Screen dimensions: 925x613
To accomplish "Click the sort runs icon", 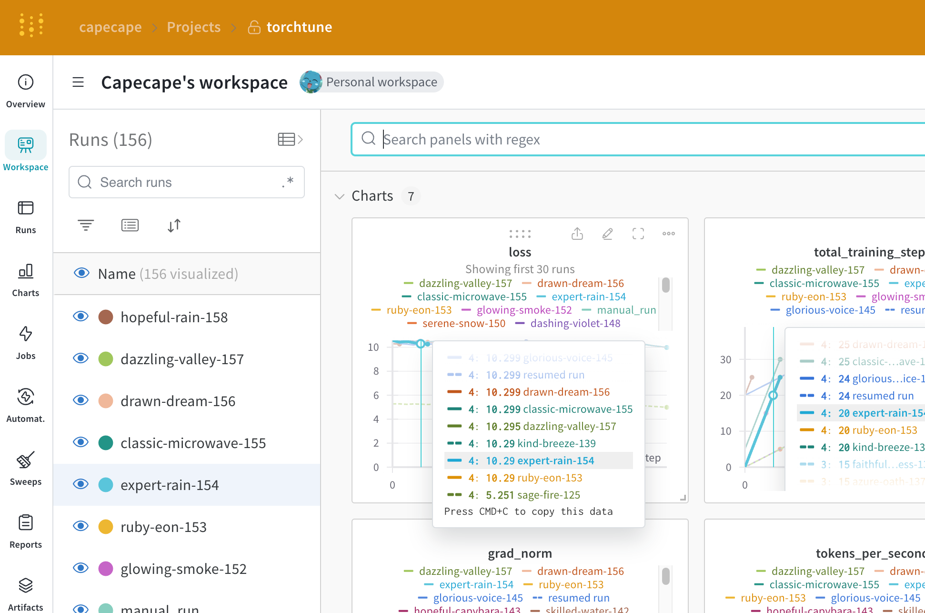I will (x=174, y=225).
